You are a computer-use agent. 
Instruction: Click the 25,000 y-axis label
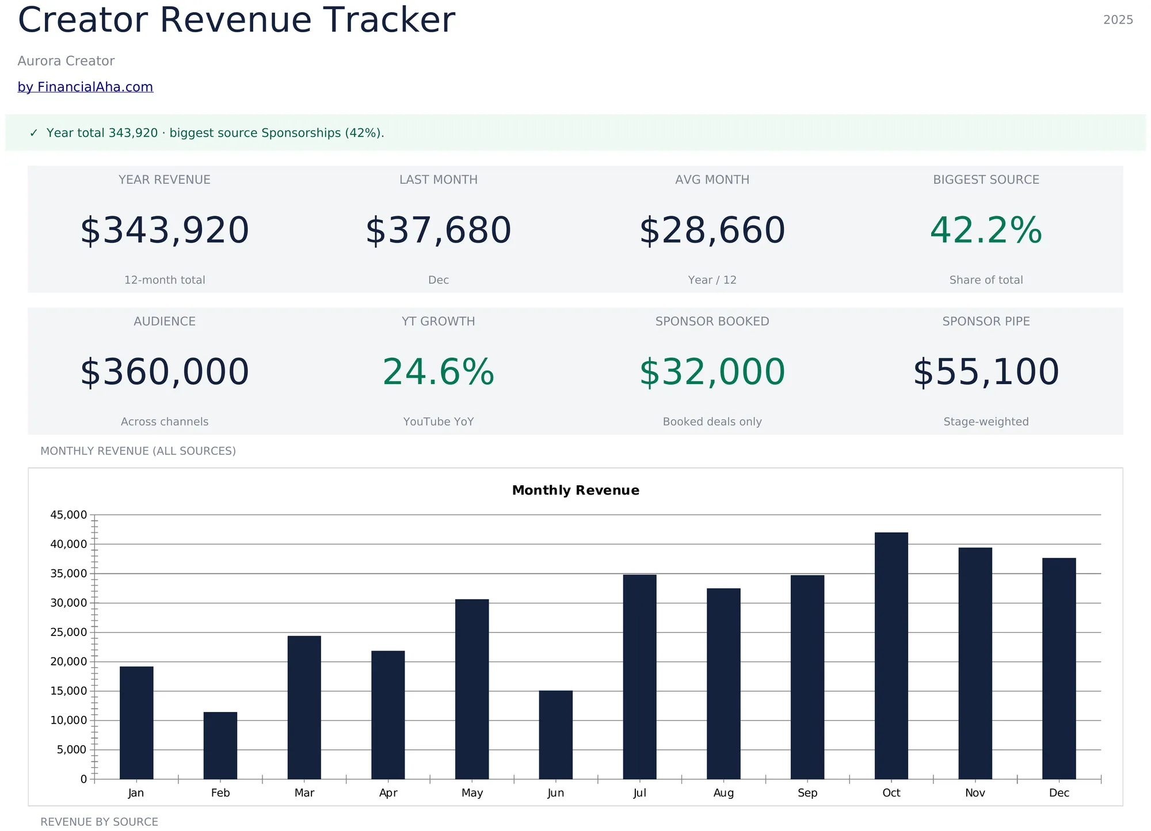(x=68, y=632)
